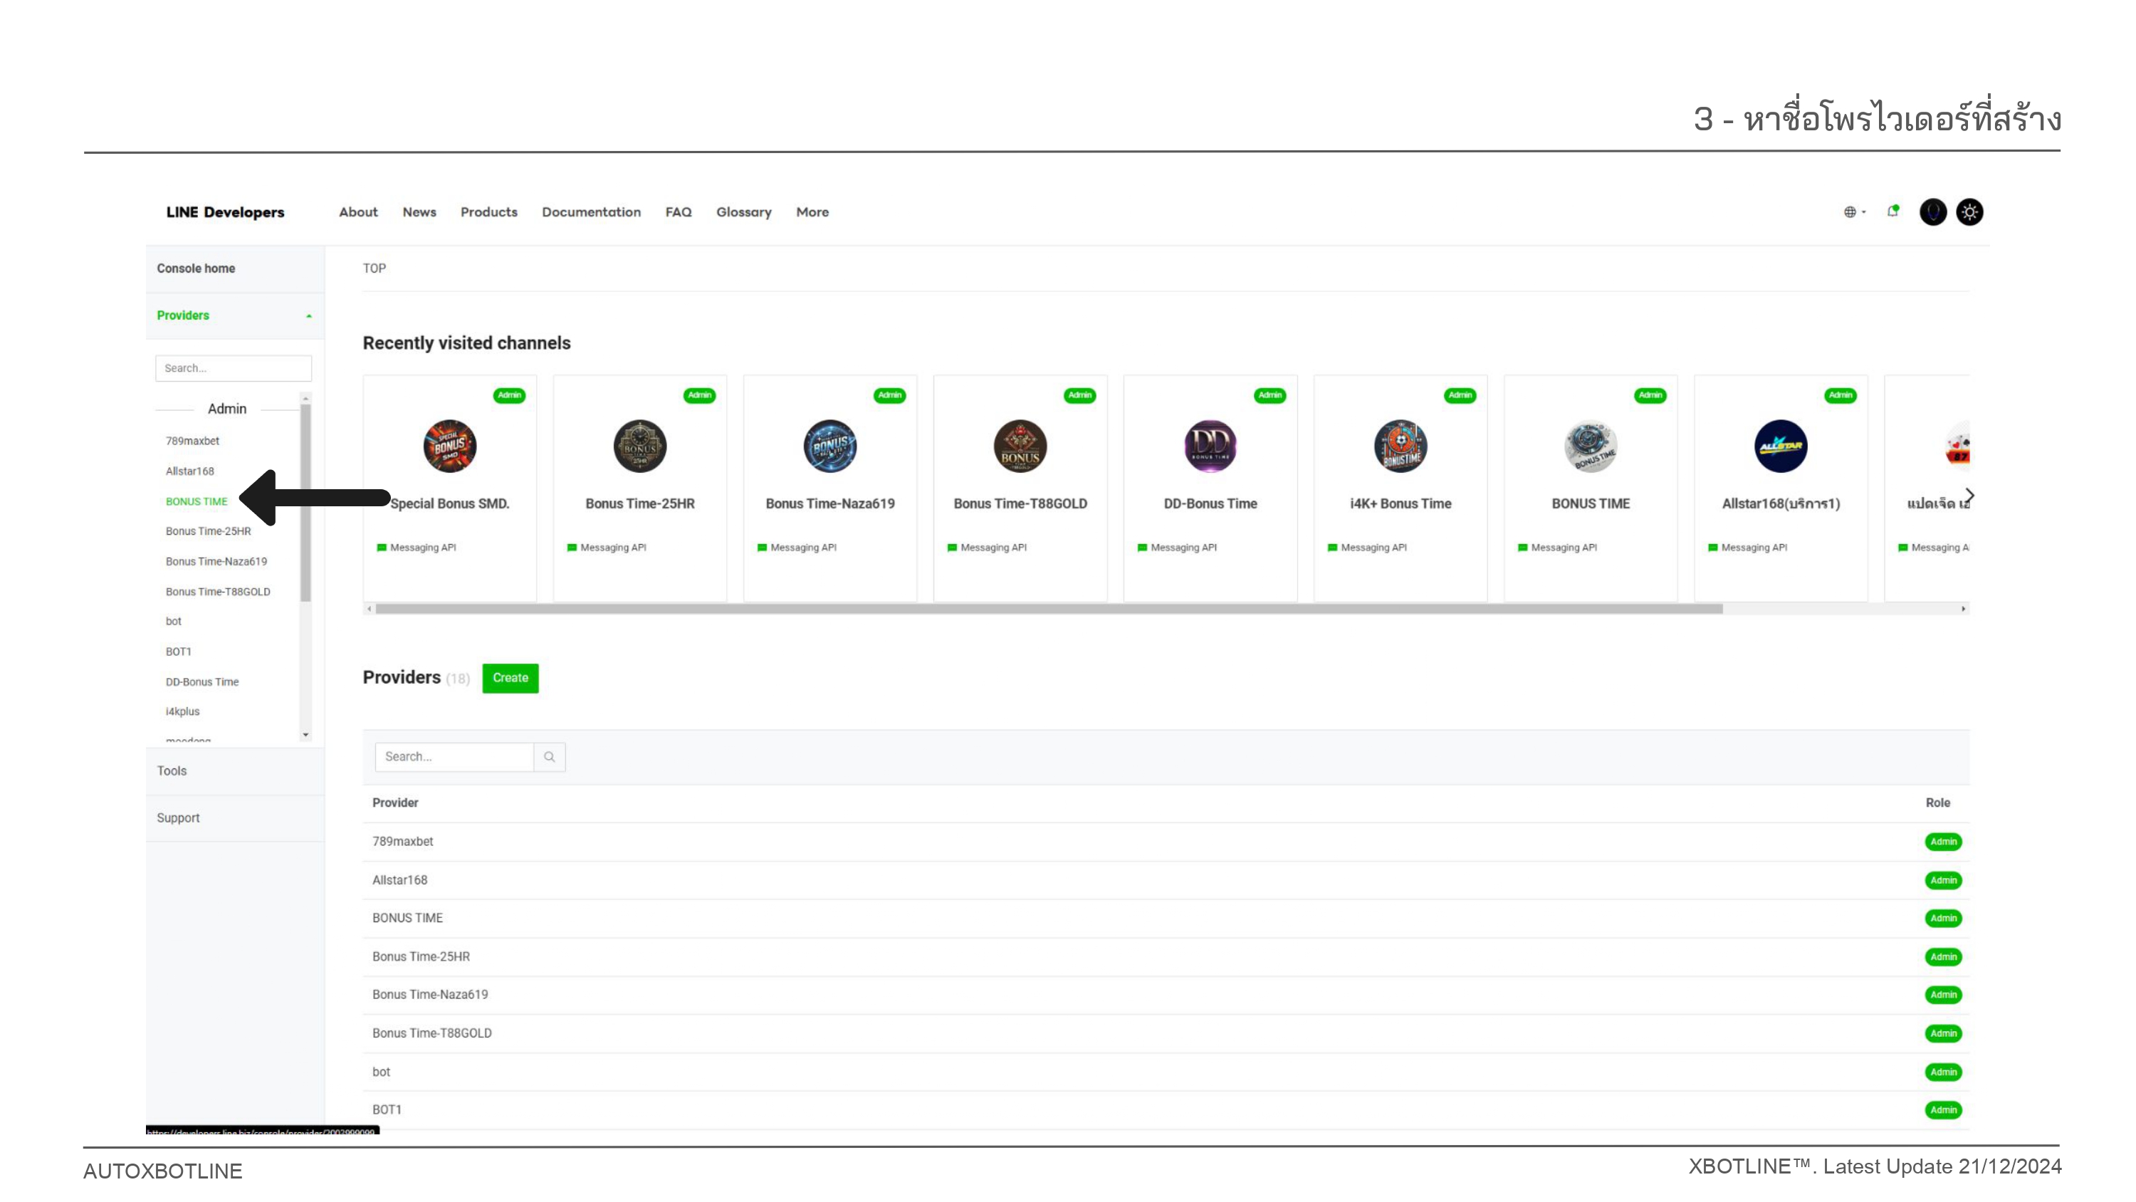Open the Documentation menu item
The height and width of the screenshot is (1202, 2136).
coord(590,212)
